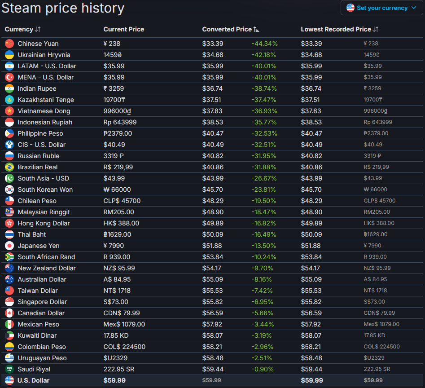Open the Set your currency dropdown
Image resolution: width=425 pixels, height=388 pixels.
pos(381,8)
